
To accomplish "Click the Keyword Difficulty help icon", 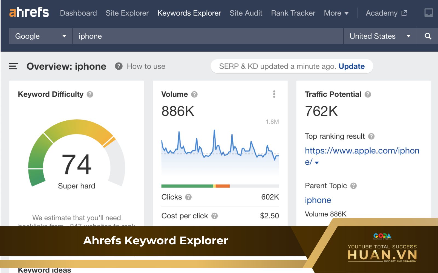I will pyautogui.click(x=90, y=94).
